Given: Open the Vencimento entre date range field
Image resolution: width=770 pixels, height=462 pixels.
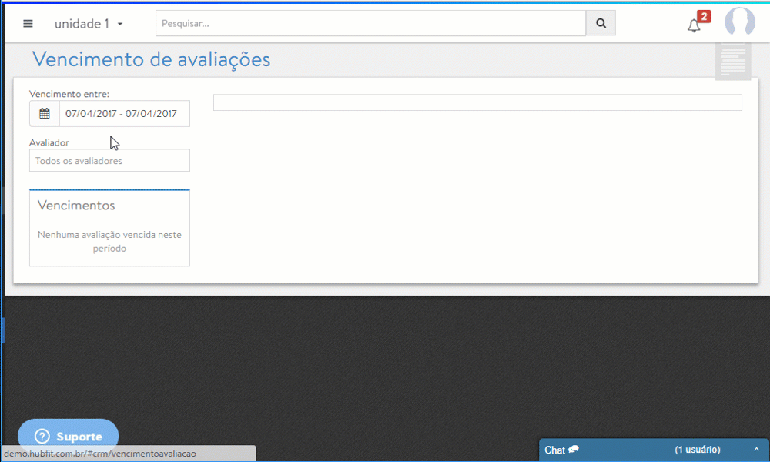Looking at the screenshot, I should pos(124,114).
